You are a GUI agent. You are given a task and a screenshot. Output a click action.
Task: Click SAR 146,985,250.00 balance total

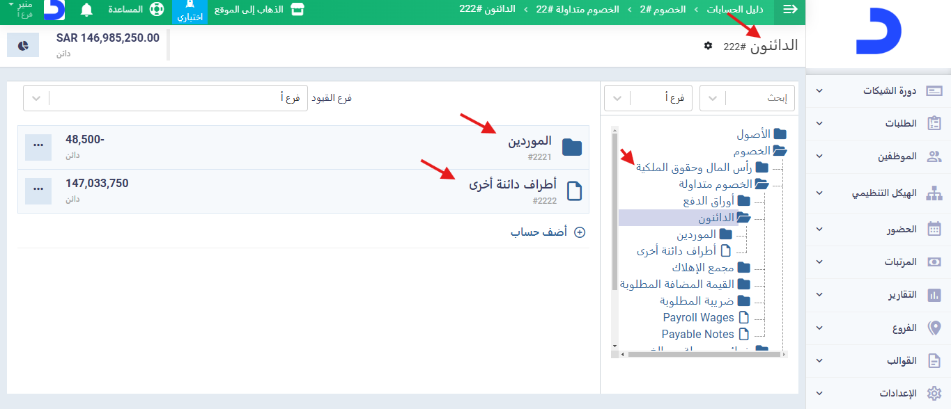(x=108, y=38)
